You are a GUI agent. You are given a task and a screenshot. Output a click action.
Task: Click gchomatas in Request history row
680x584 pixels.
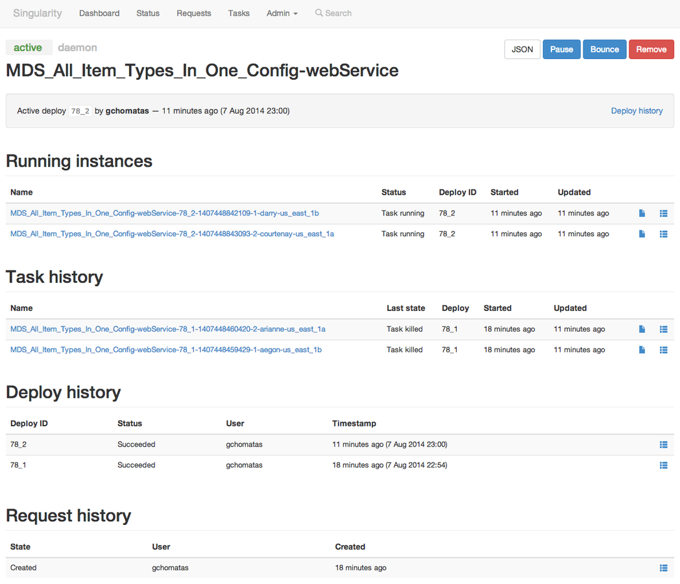[x=170, y=568]
